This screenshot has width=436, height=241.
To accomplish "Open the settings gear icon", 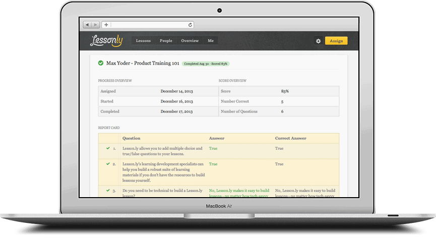I will pos(319,41).
